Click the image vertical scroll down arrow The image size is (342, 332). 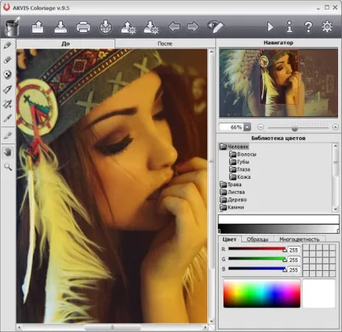pos(211,321)
